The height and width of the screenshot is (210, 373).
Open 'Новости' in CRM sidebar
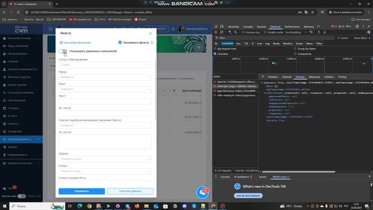click(22, 124)
